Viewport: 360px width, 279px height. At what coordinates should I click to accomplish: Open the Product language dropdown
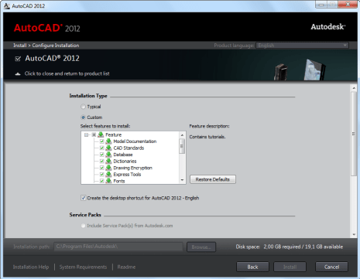tap(302, 46)
